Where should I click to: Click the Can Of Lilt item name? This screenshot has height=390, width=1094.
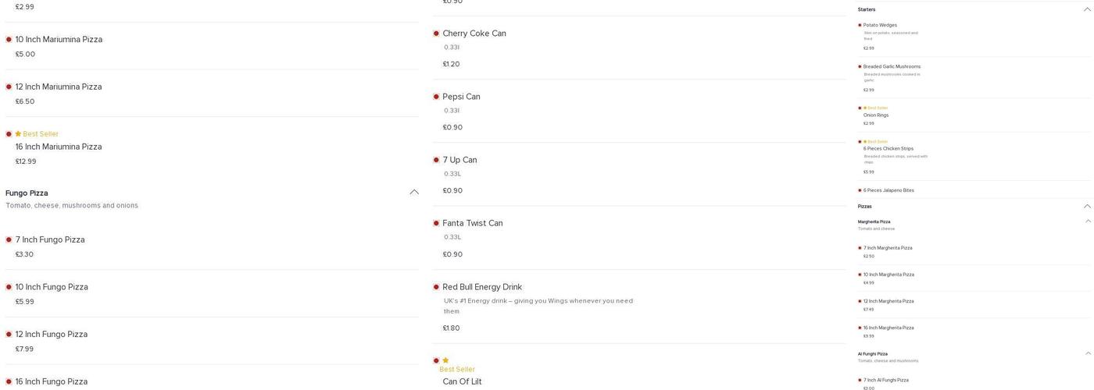462,381
